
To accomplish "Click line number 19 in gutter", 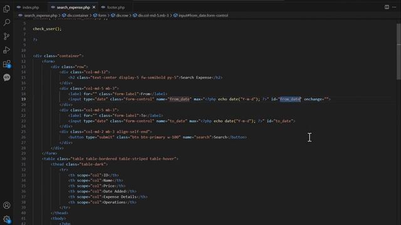I will pos(24,99).
